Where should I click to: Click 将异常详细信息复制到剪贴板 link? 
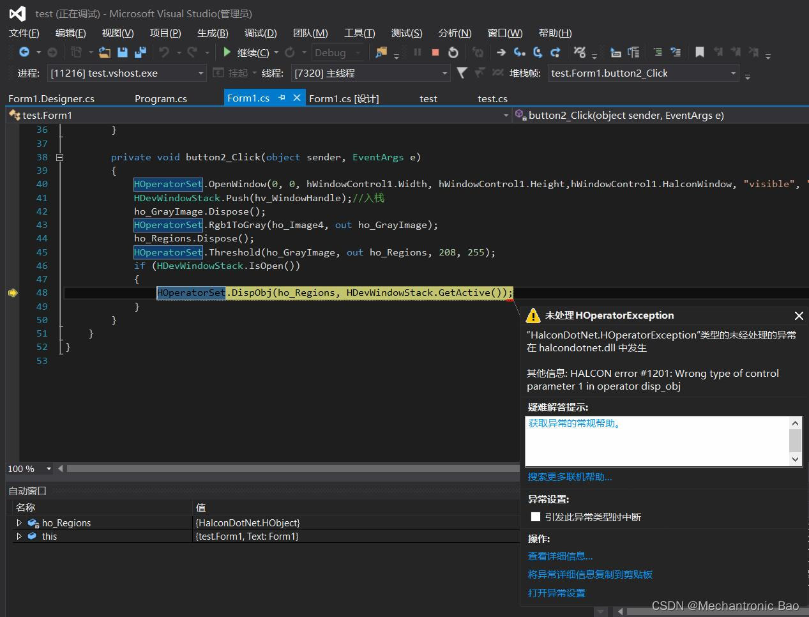[x=590, y=575]
